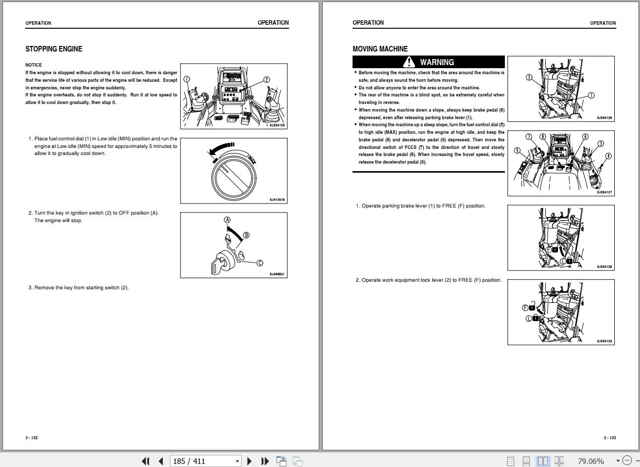Click the cab controls diagram 9JD34125
This screenshot has height=467, width=640.
[234, 96]
